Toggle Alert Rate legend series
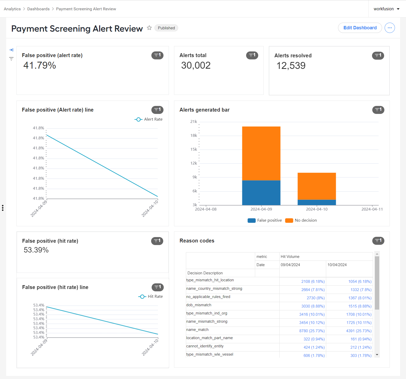The image size is (406, 379). [149, 119]
